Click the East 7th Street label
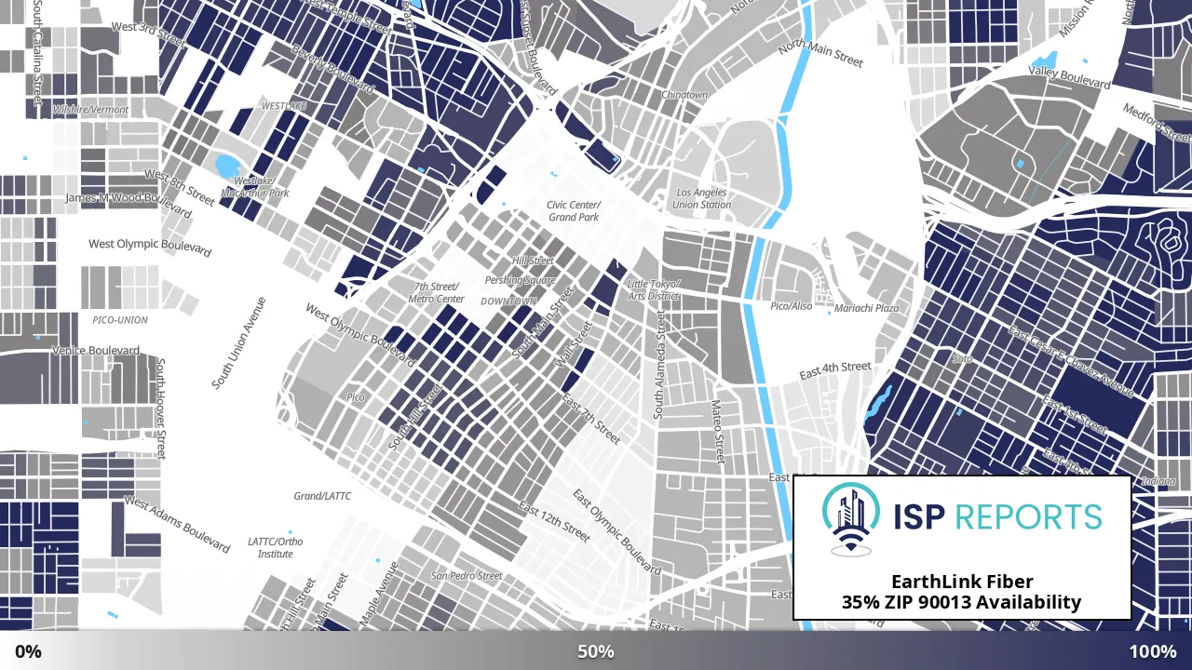 (589, 418)
